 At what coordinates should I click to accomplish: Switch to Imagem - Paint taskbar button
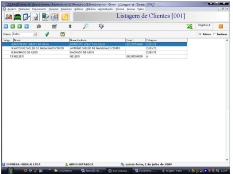coord(172,171)
